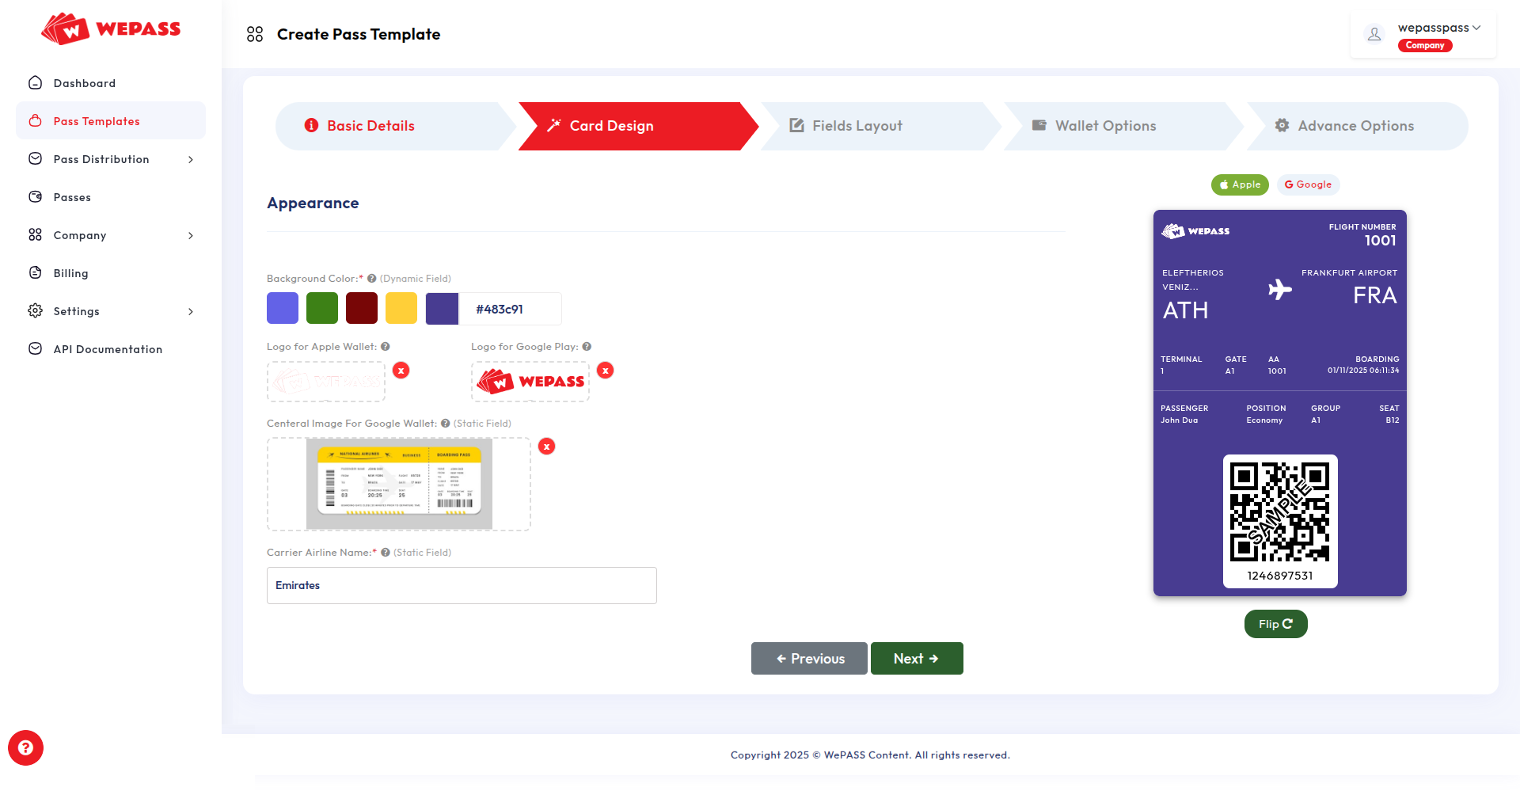
Task: Remove the Apple Wallet logo image
Action: coord(401,370)
